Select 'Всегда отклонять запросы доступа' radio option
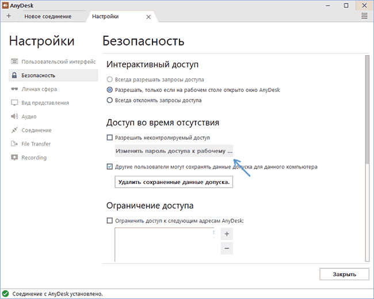This screenshot has height=299, width=374. coord(110,100)
